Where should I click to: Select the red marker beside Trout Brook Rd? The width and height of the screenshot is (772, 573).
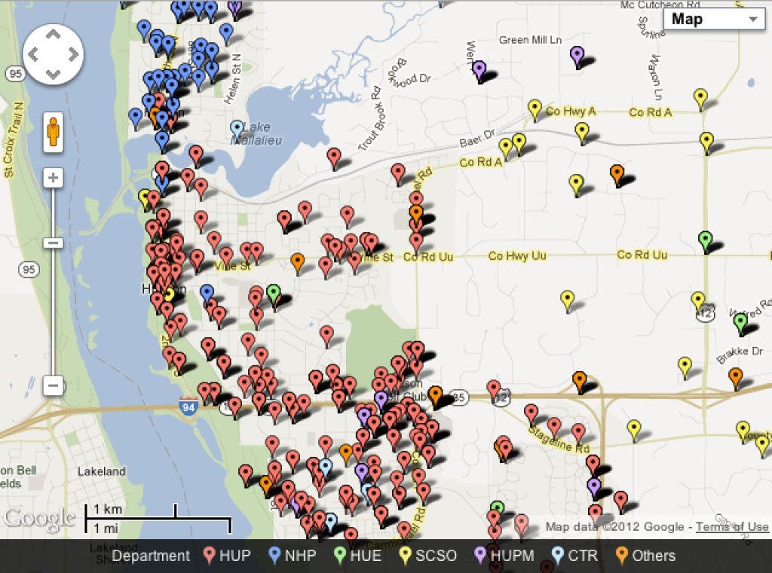point(334,157)
